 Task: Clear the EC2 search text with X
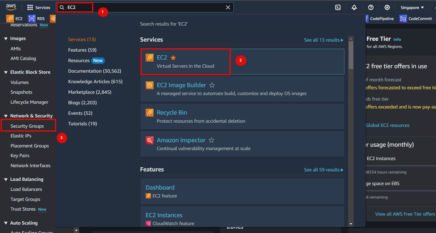pyautogui.click(x=228, y=7)
